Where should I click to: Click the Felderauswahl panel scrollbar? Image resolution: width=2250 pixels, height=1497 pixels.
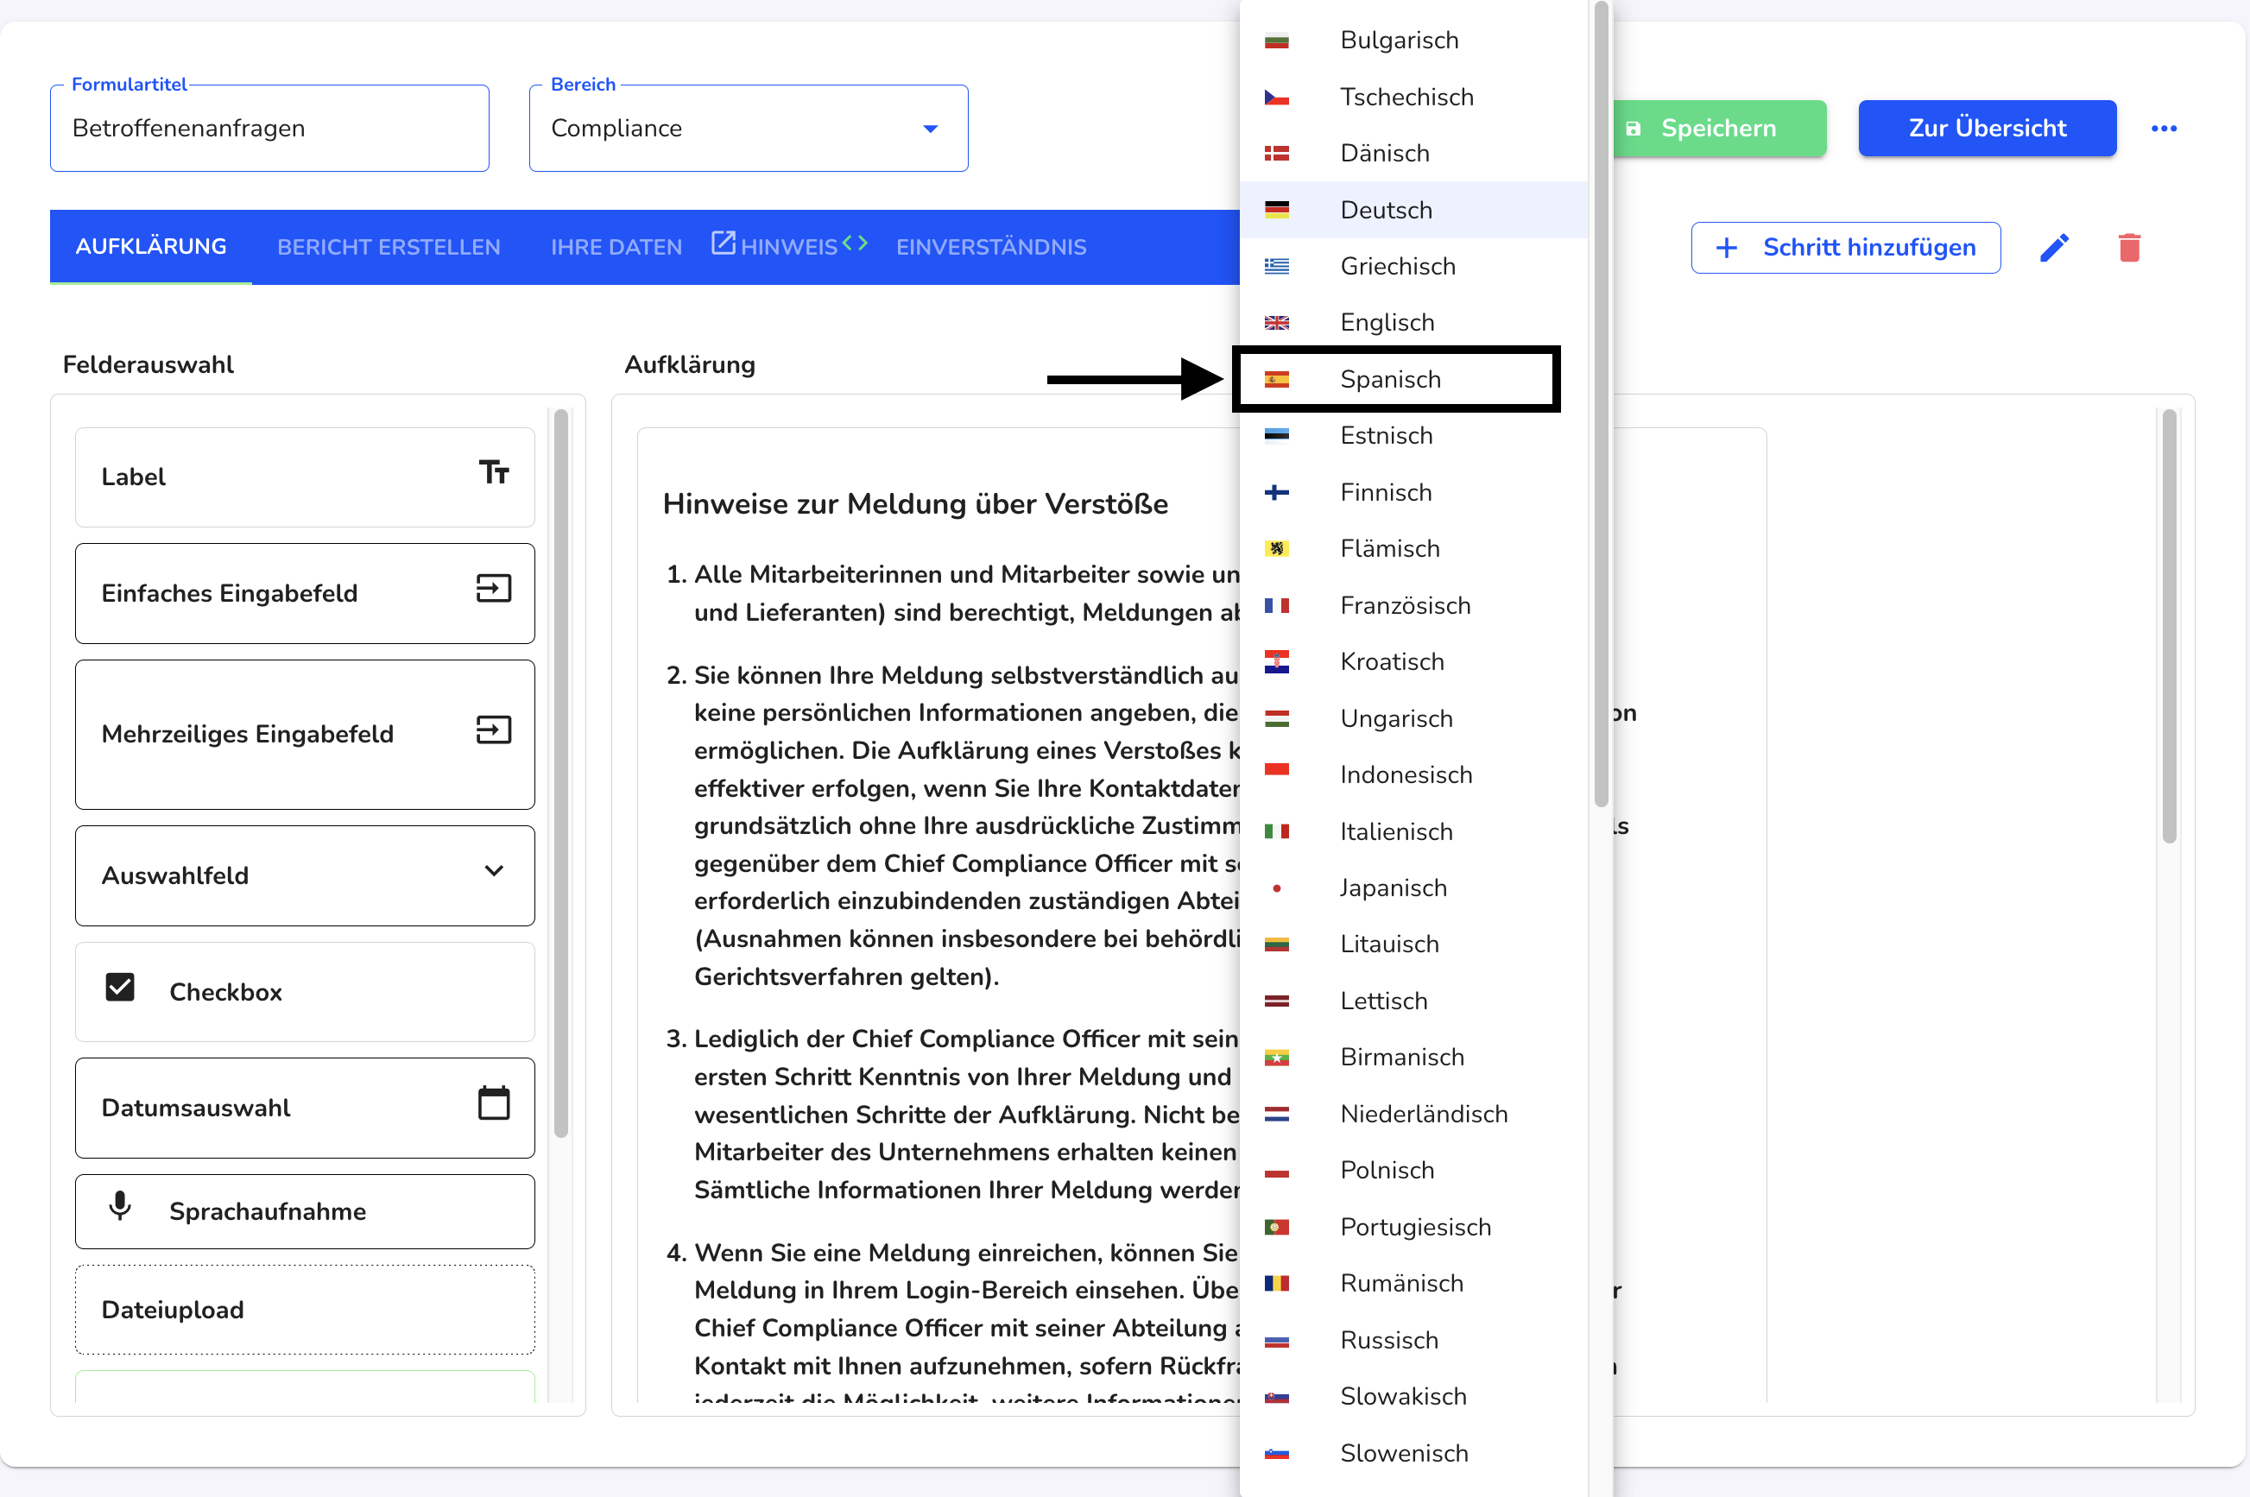[560, 773]
